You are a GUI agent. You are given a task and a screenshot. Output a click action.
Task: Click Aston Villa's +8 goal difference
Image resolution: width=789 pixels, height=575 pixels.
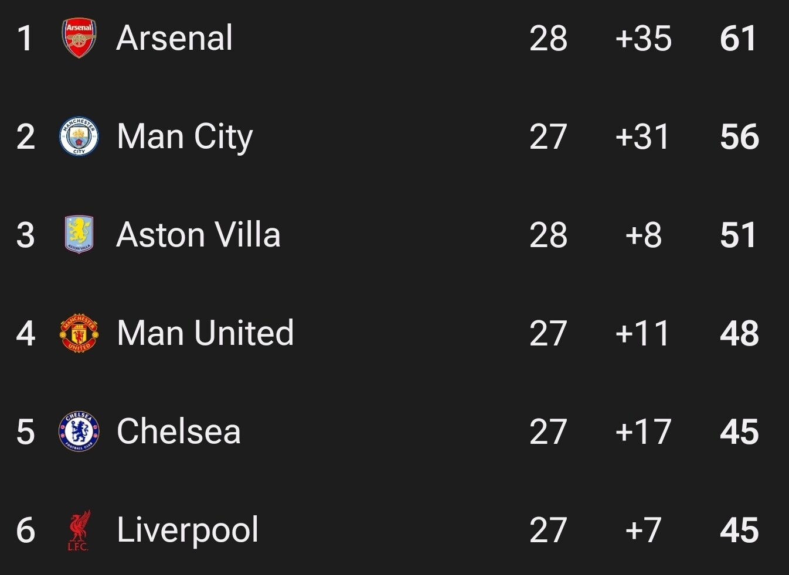(644, 235)
